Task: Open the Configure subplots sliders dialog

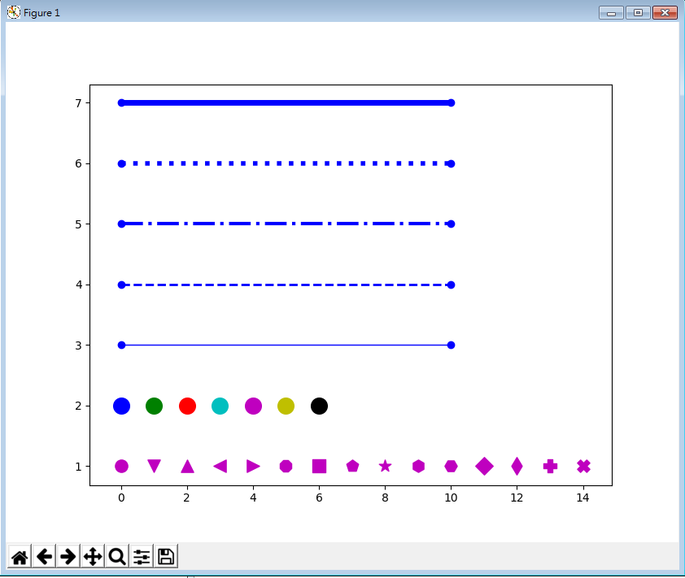Action: 142,556
